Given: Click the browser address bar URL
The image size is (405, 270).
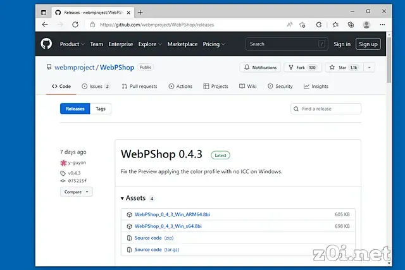Looking at the screenshot, I should 157,25.
